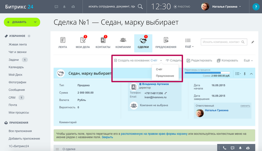Image resolution: width=262 pixels, height=151 pixels.
Task: Collapse the deal card with chevron up
Action: click(251, 74)
